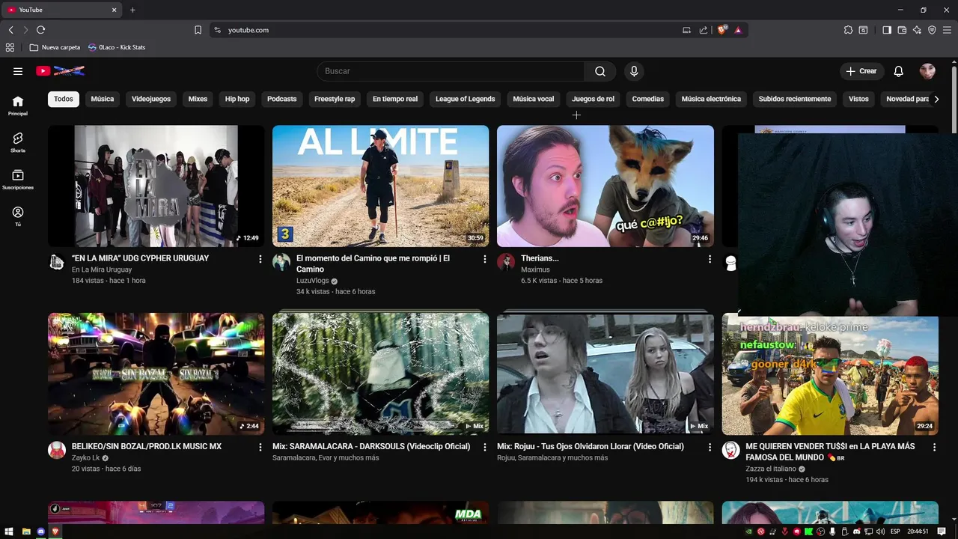The image size is (958, 539).
Task: Open LuzuVlogs channel avatar
Action: pos(281,262)
